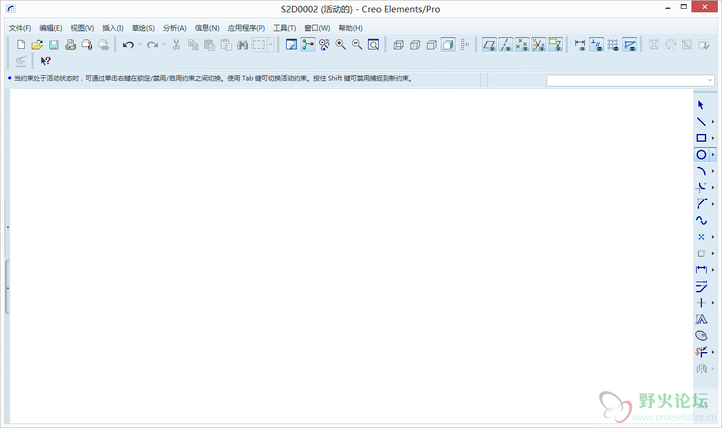Expand the Line tool flyout arrow

713,122
